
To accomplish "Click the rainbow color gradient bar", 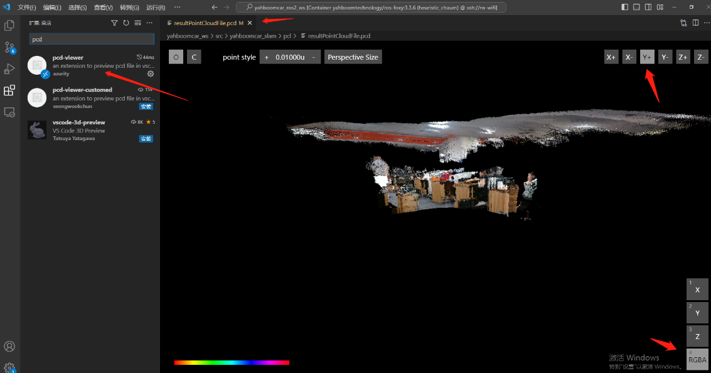I will 232,362.
